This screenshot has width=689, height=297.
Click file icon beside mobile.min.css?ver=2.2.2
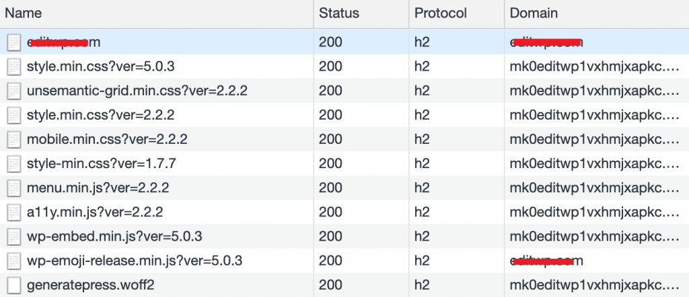(14, 140)
